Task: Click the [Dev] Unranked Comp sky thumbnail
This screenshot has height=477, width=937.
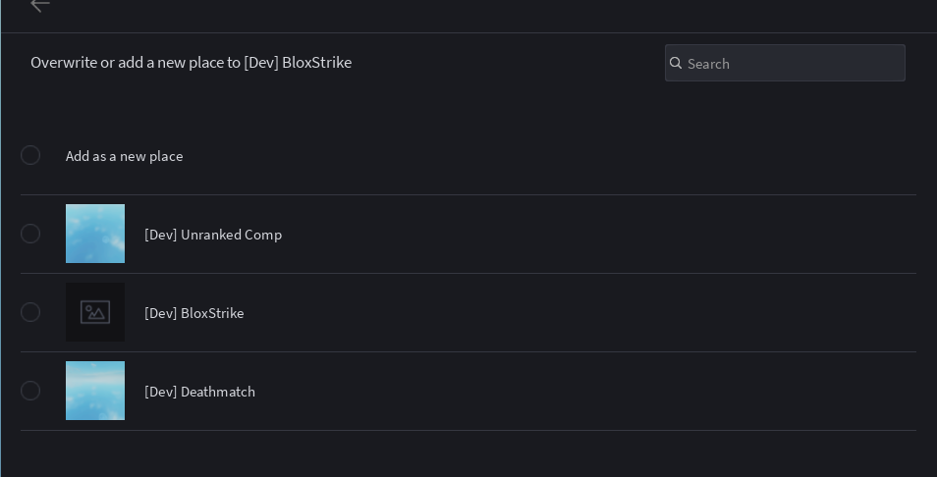Action: (x=95, y=234)
